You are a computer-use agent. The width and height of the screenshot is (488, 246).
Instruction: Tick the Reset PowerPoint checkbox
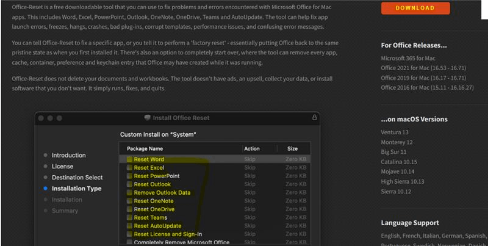(129, 176)
